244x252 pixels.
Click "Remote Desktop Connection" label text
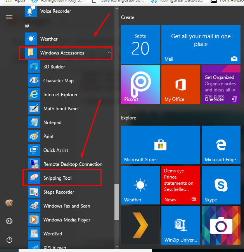click(x=73, y=164)
